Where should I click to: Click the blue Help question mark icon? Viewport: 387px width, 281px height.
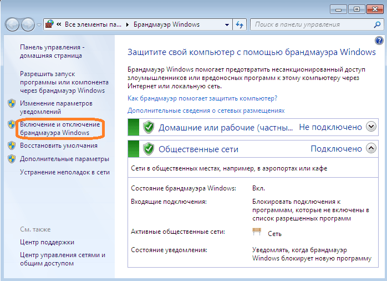379,41
